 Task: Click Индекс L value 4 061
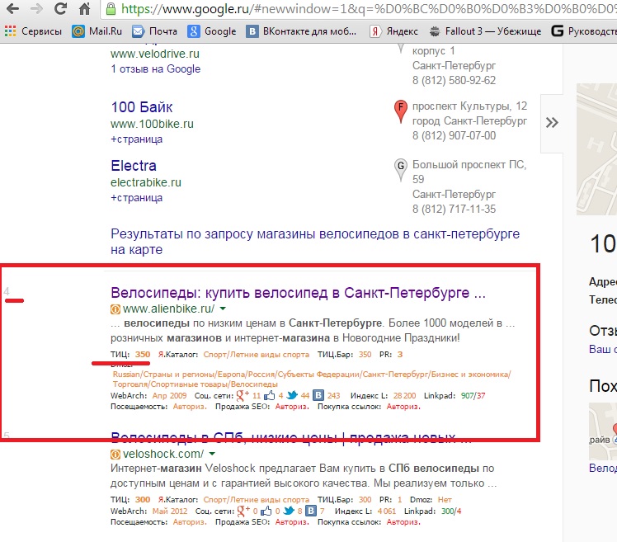tap(386, 511)
